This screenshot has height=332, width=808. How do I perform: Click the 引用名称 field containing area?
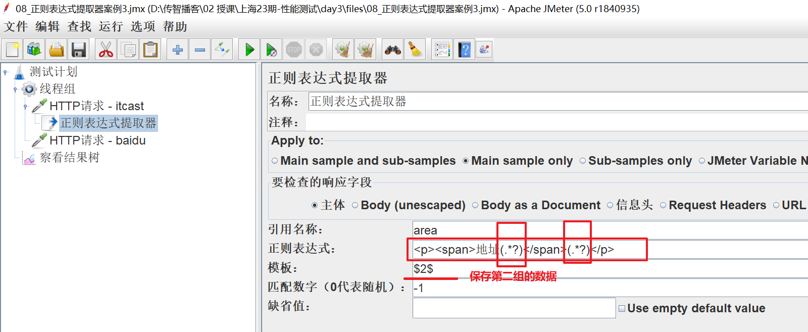(x=610, y=230)
